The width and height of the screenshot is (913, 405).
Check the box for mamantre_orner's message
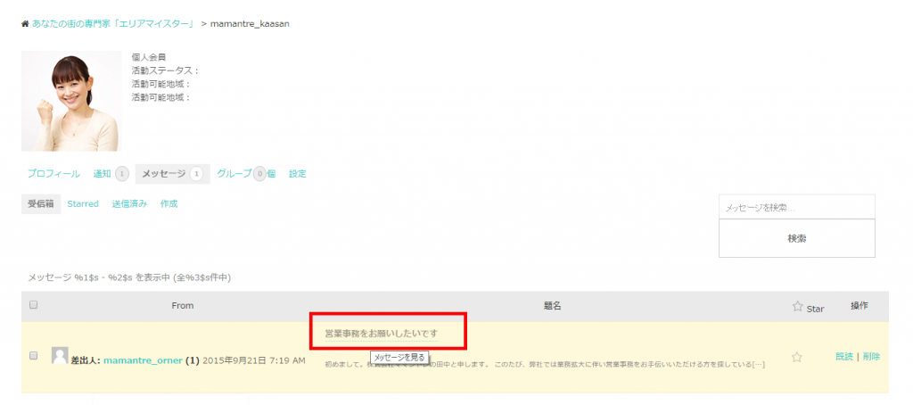tap(34, 355)
